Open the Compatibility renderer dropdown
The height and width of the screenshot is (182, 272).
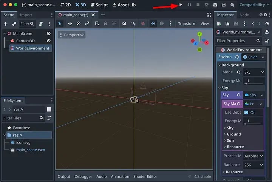(254, 5)
